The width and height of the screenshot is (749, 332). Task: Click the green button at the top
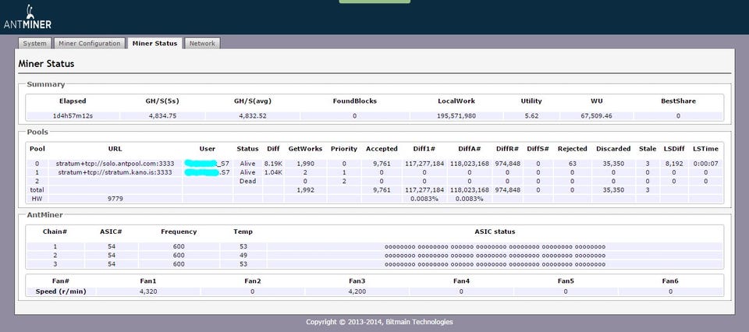(374, 2)
